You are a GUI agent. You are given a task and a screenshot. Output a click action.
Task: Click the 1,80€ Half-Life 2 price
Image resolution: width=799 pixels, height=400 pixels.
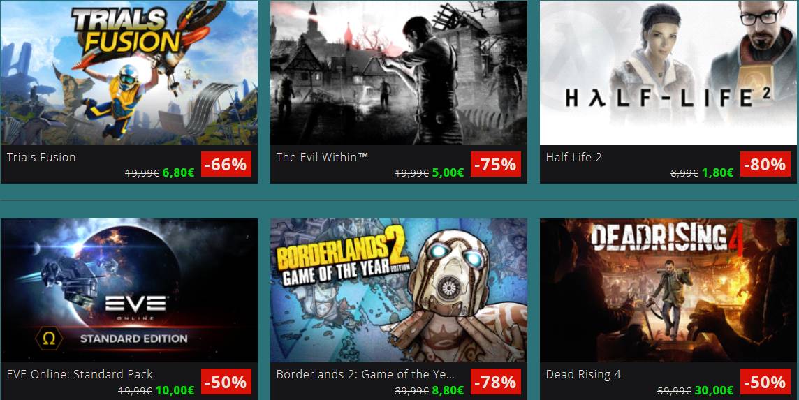pyautogui.click(x=717, y=172)
